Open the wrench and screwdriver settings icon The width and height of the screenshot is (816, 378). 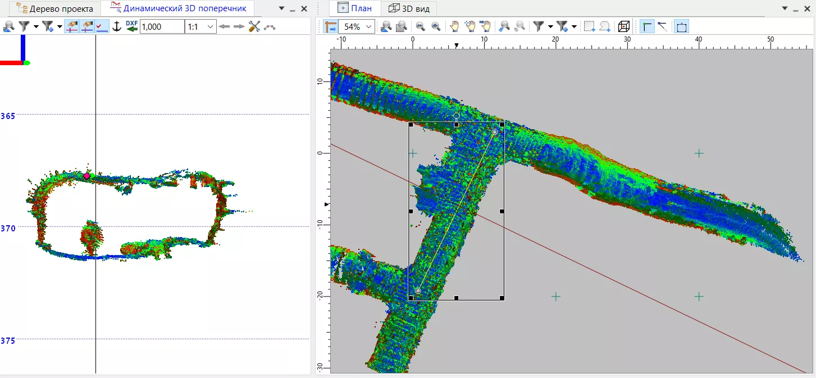click(254, 26)
